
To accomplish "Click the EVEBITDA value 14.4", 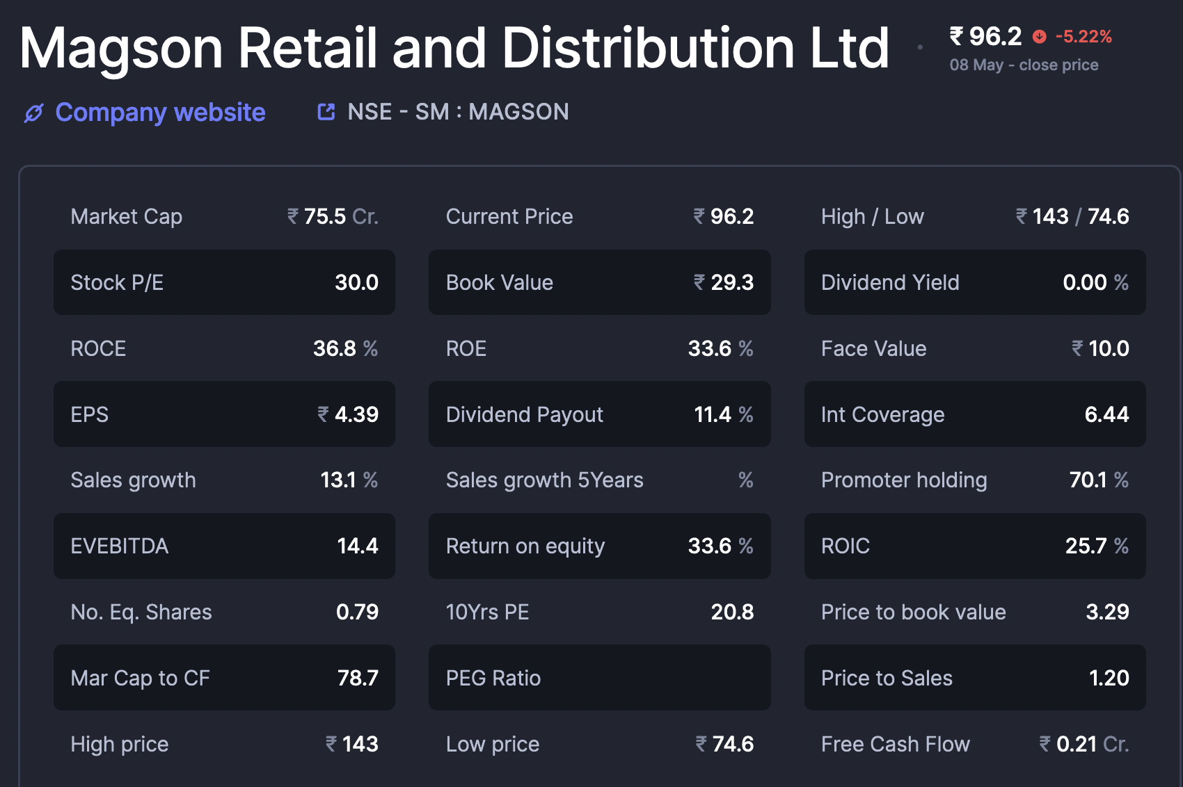I will (358, 546).
